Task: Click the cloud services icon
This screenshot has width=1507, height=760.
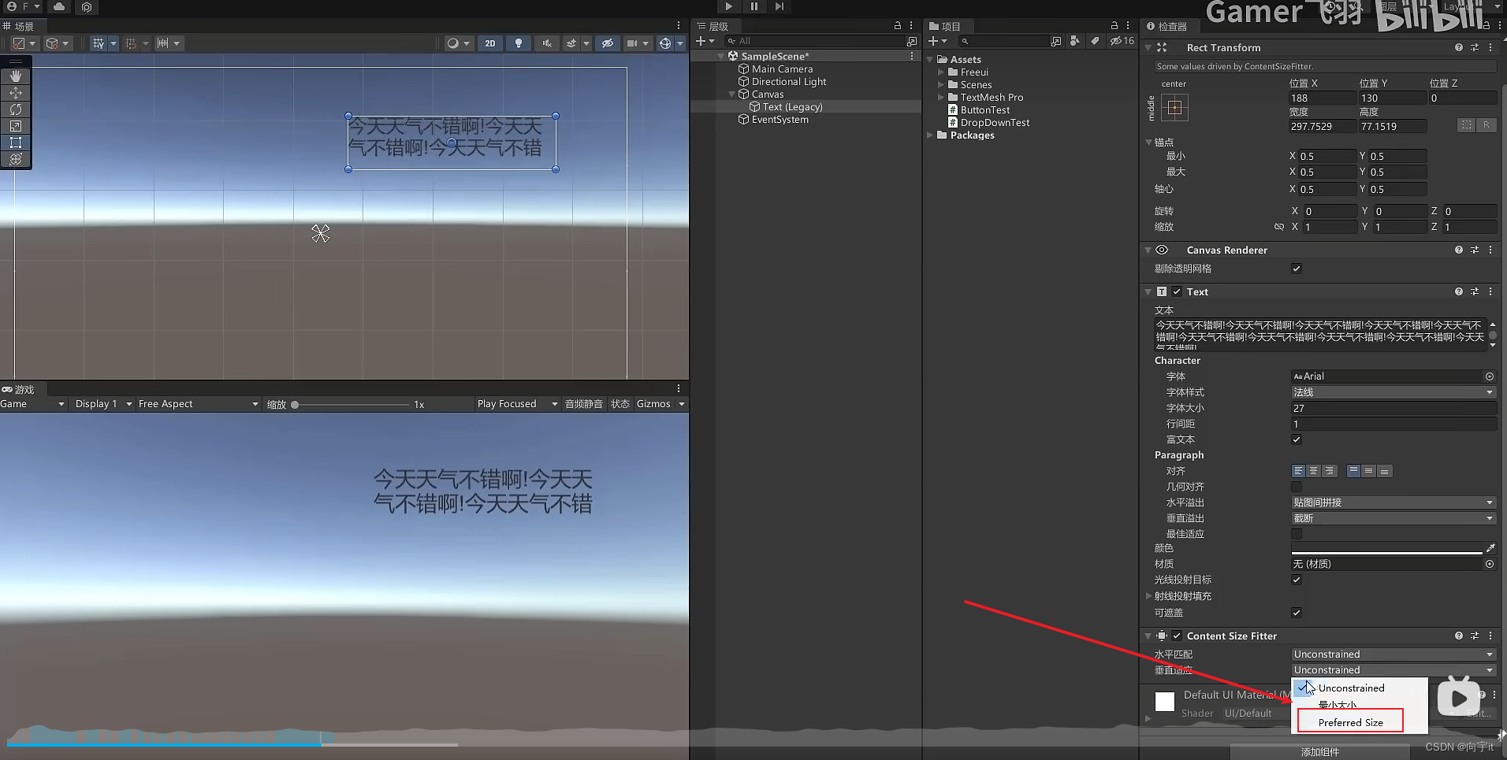Action: [59, 7]
